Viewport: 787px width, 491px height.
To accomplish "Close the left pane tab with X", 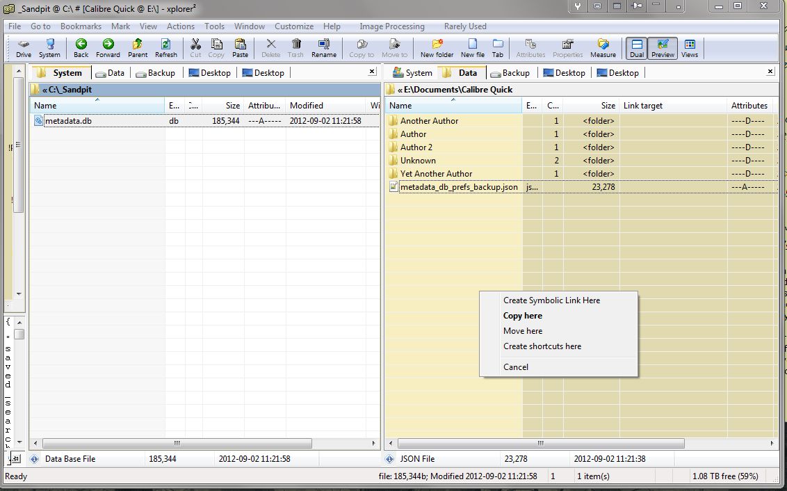I will pyautogui.click(x=372, y=72).
